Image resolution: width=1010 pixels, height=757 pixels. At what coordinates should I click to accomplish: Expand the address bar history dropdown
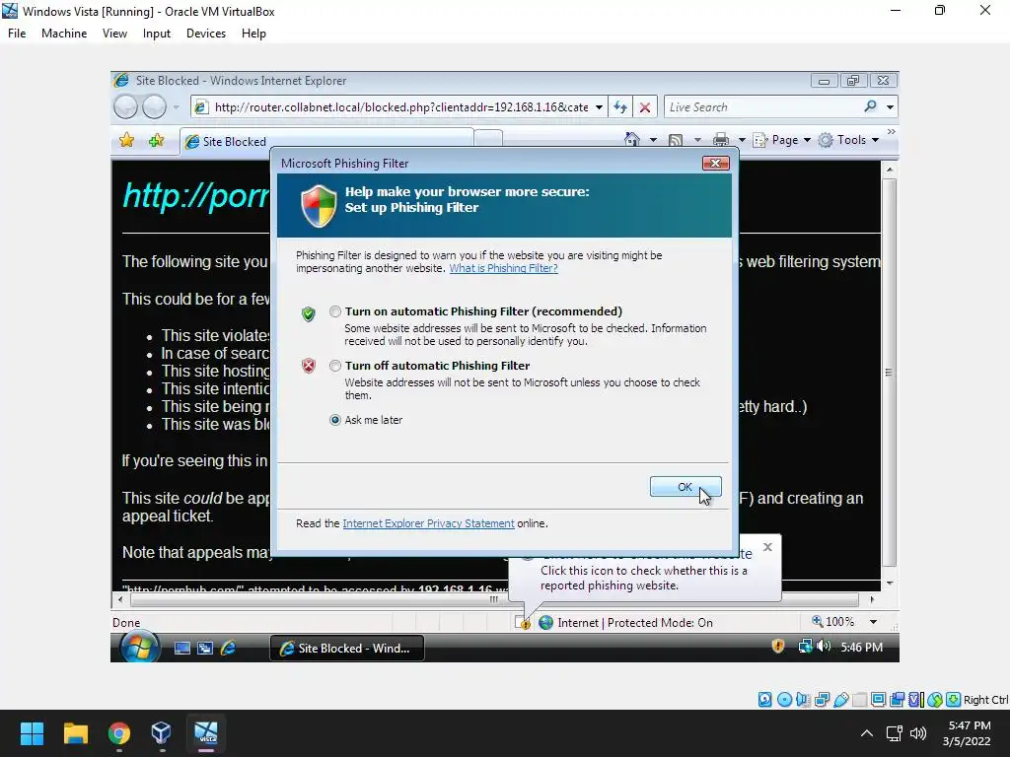click(x=599, y=106)
